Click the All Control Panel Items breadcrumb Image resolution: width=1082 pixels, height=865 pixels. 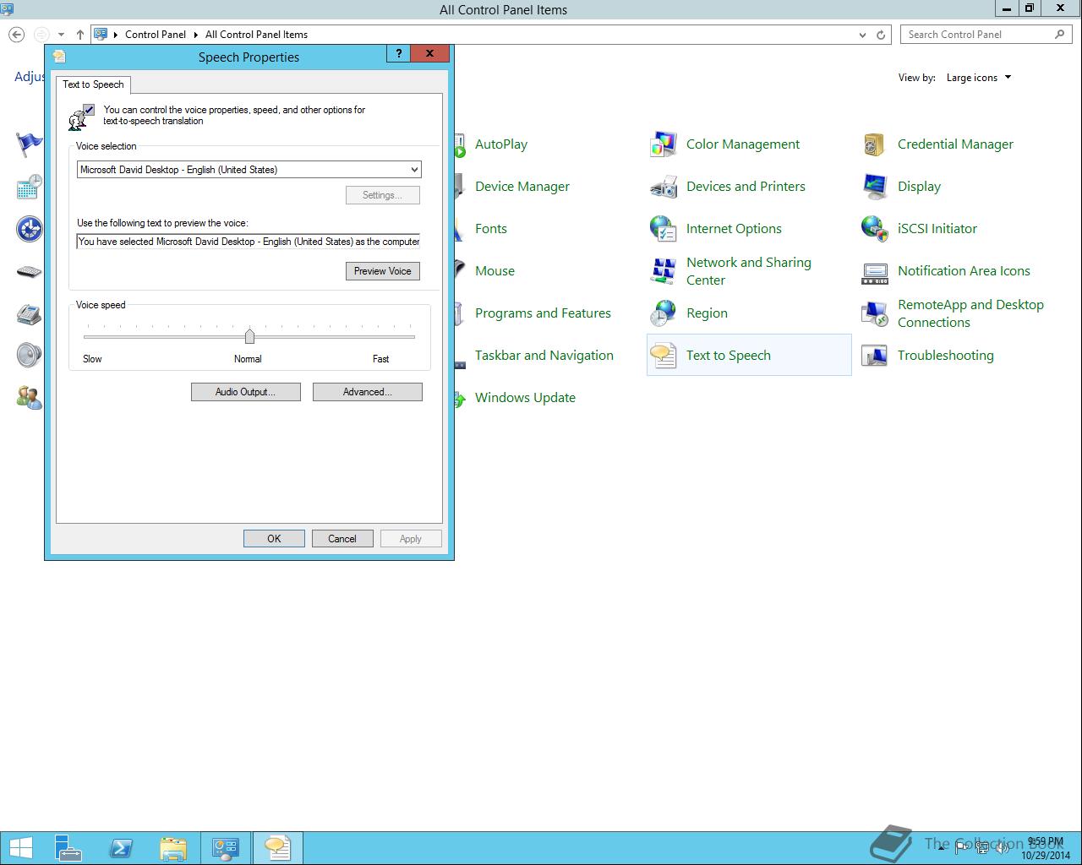coord(256,35)
